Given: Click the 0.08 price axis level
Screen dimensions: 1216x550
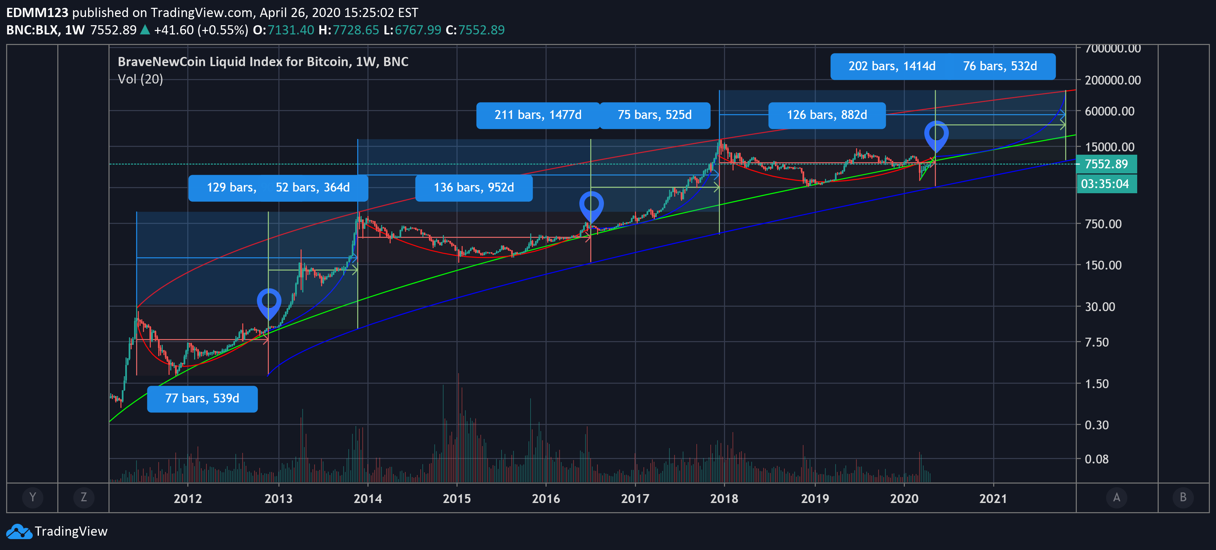Looking at the screenshot, I should 1097,459.
